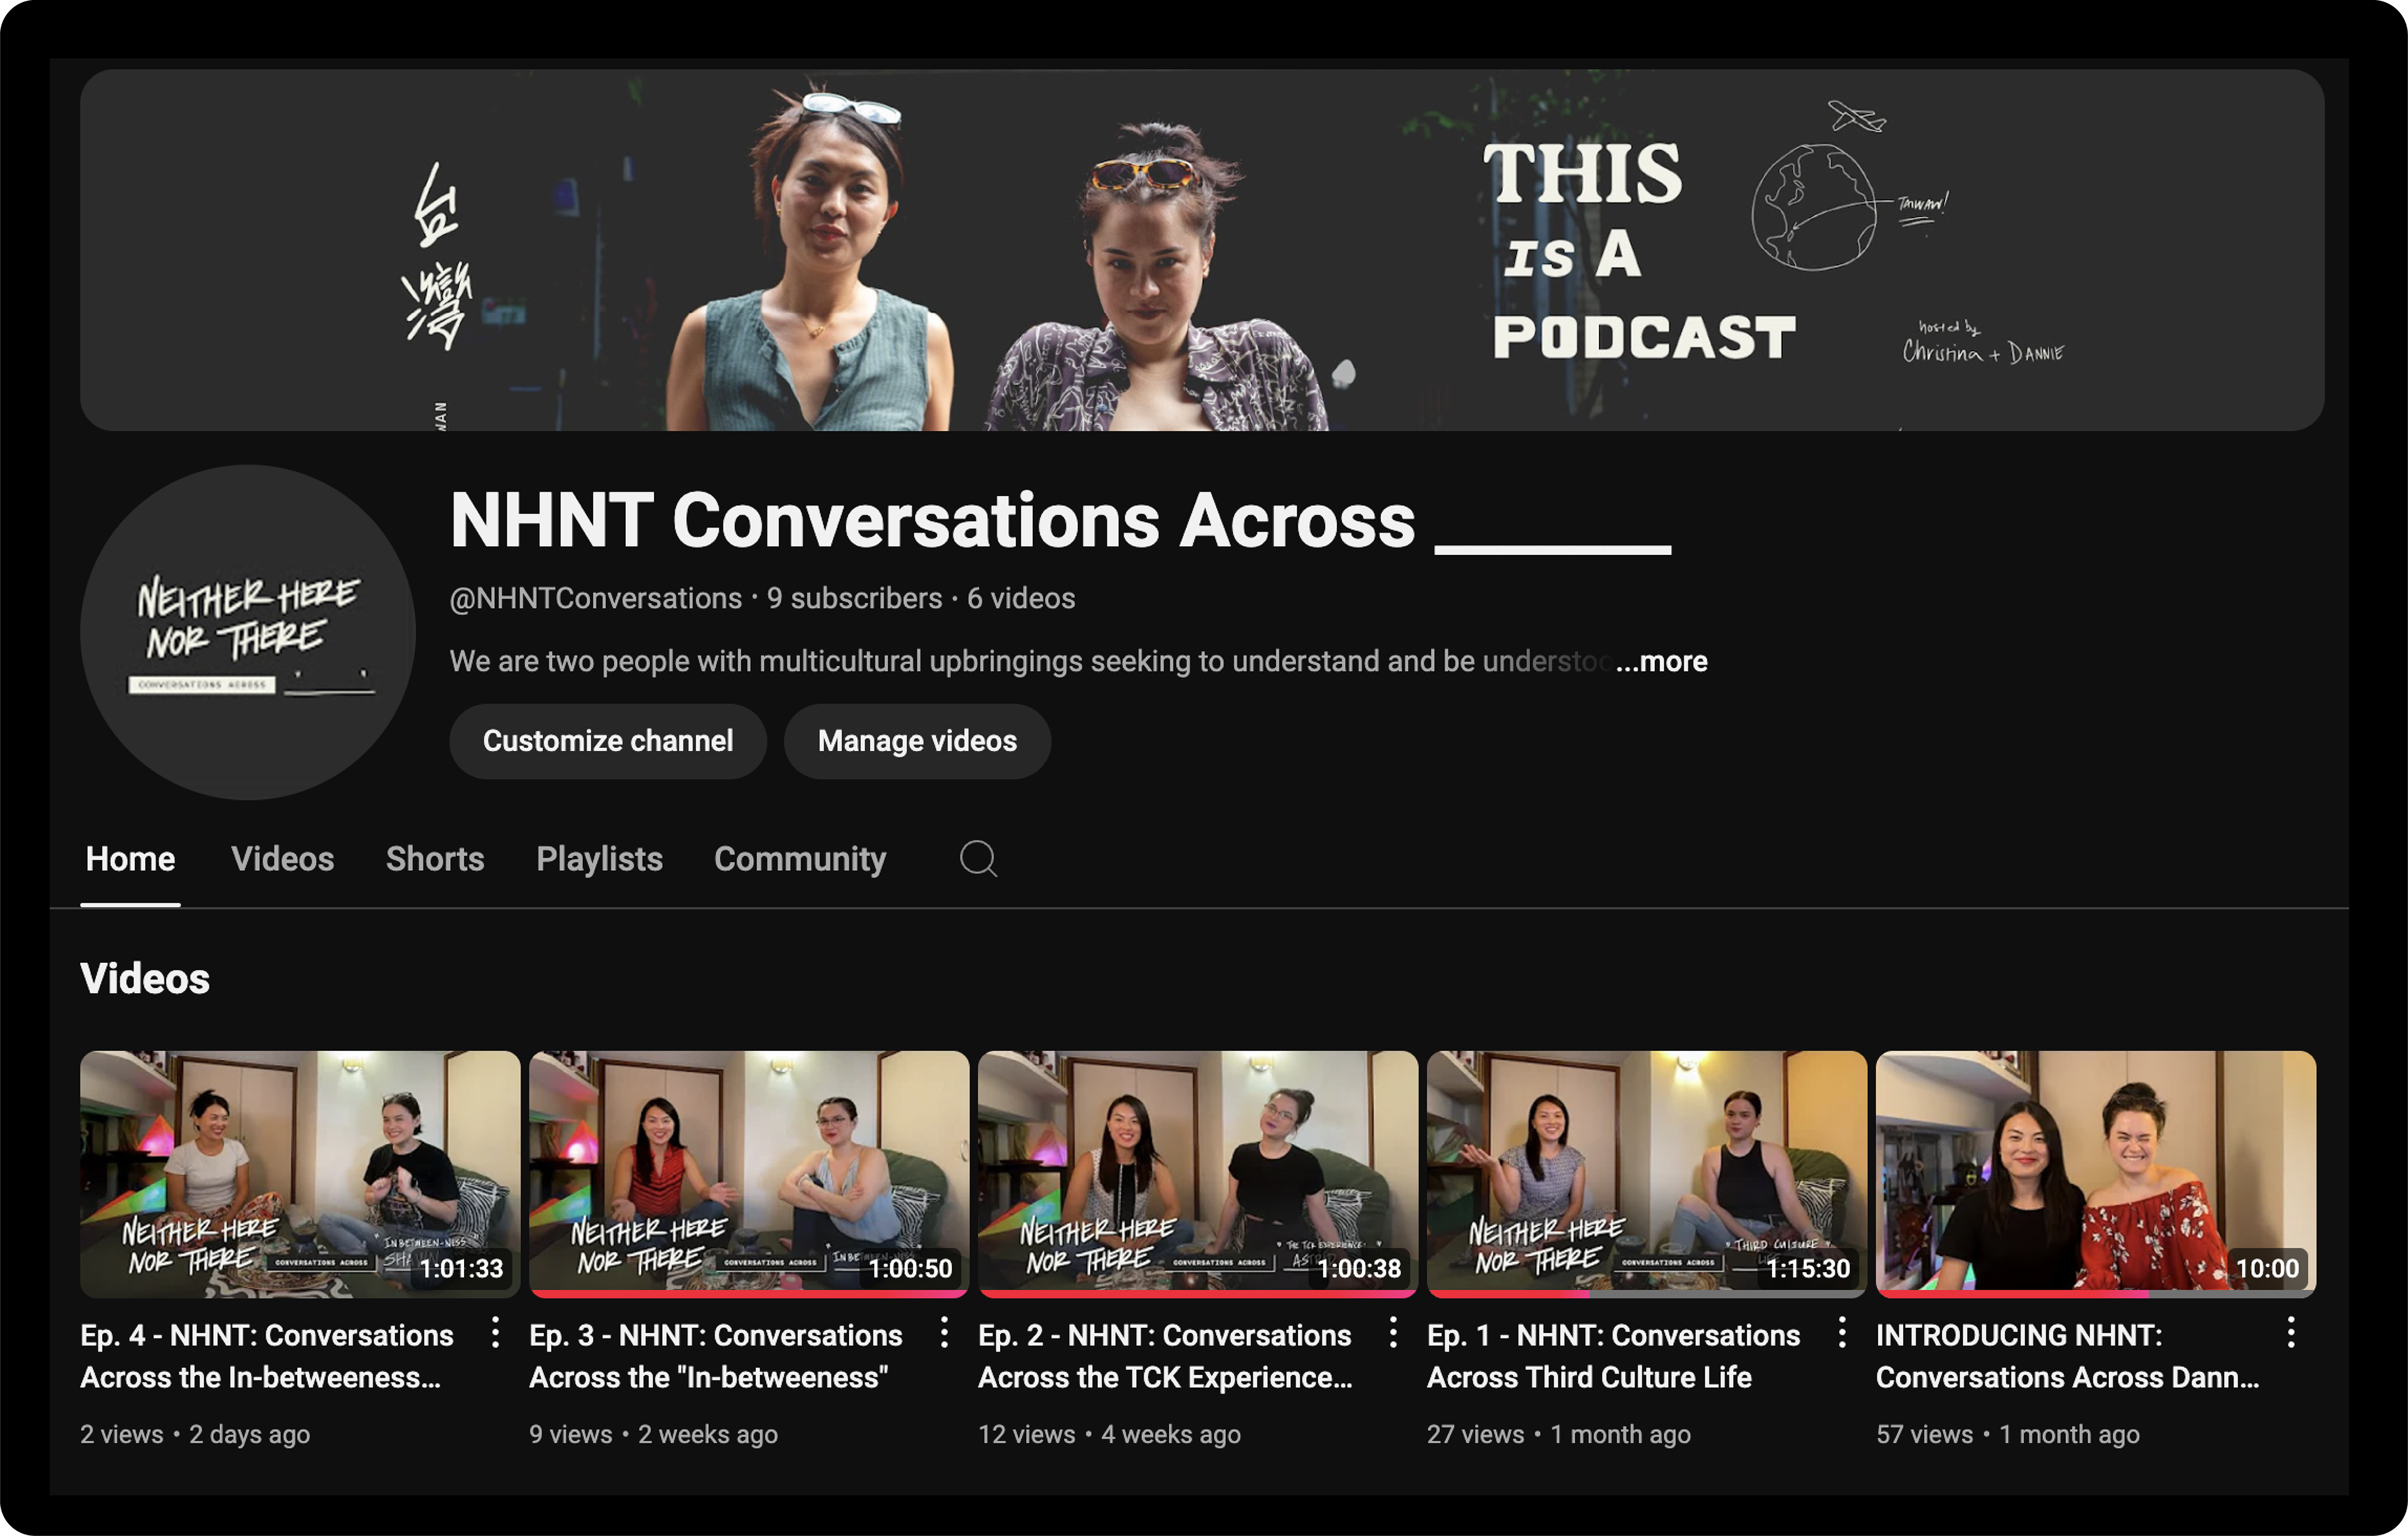Play the Ep. 2 thumbnail (1:00:38)

(x=1198, y=1174)
